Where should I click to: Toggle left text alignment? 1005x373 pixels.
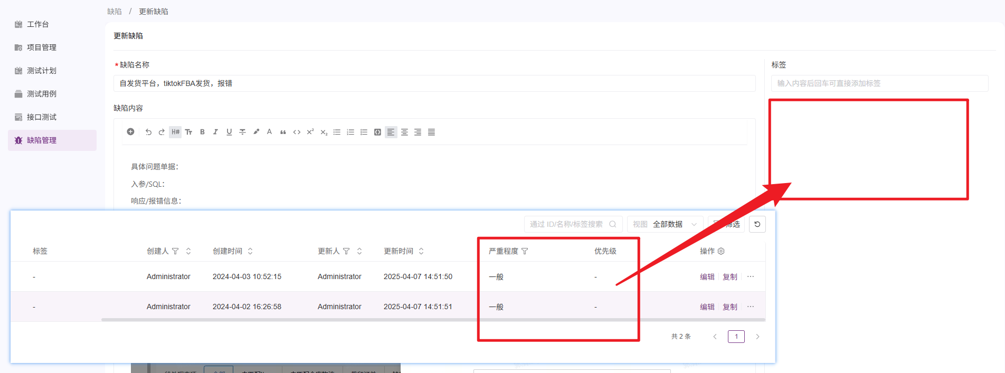click(391, 132)
